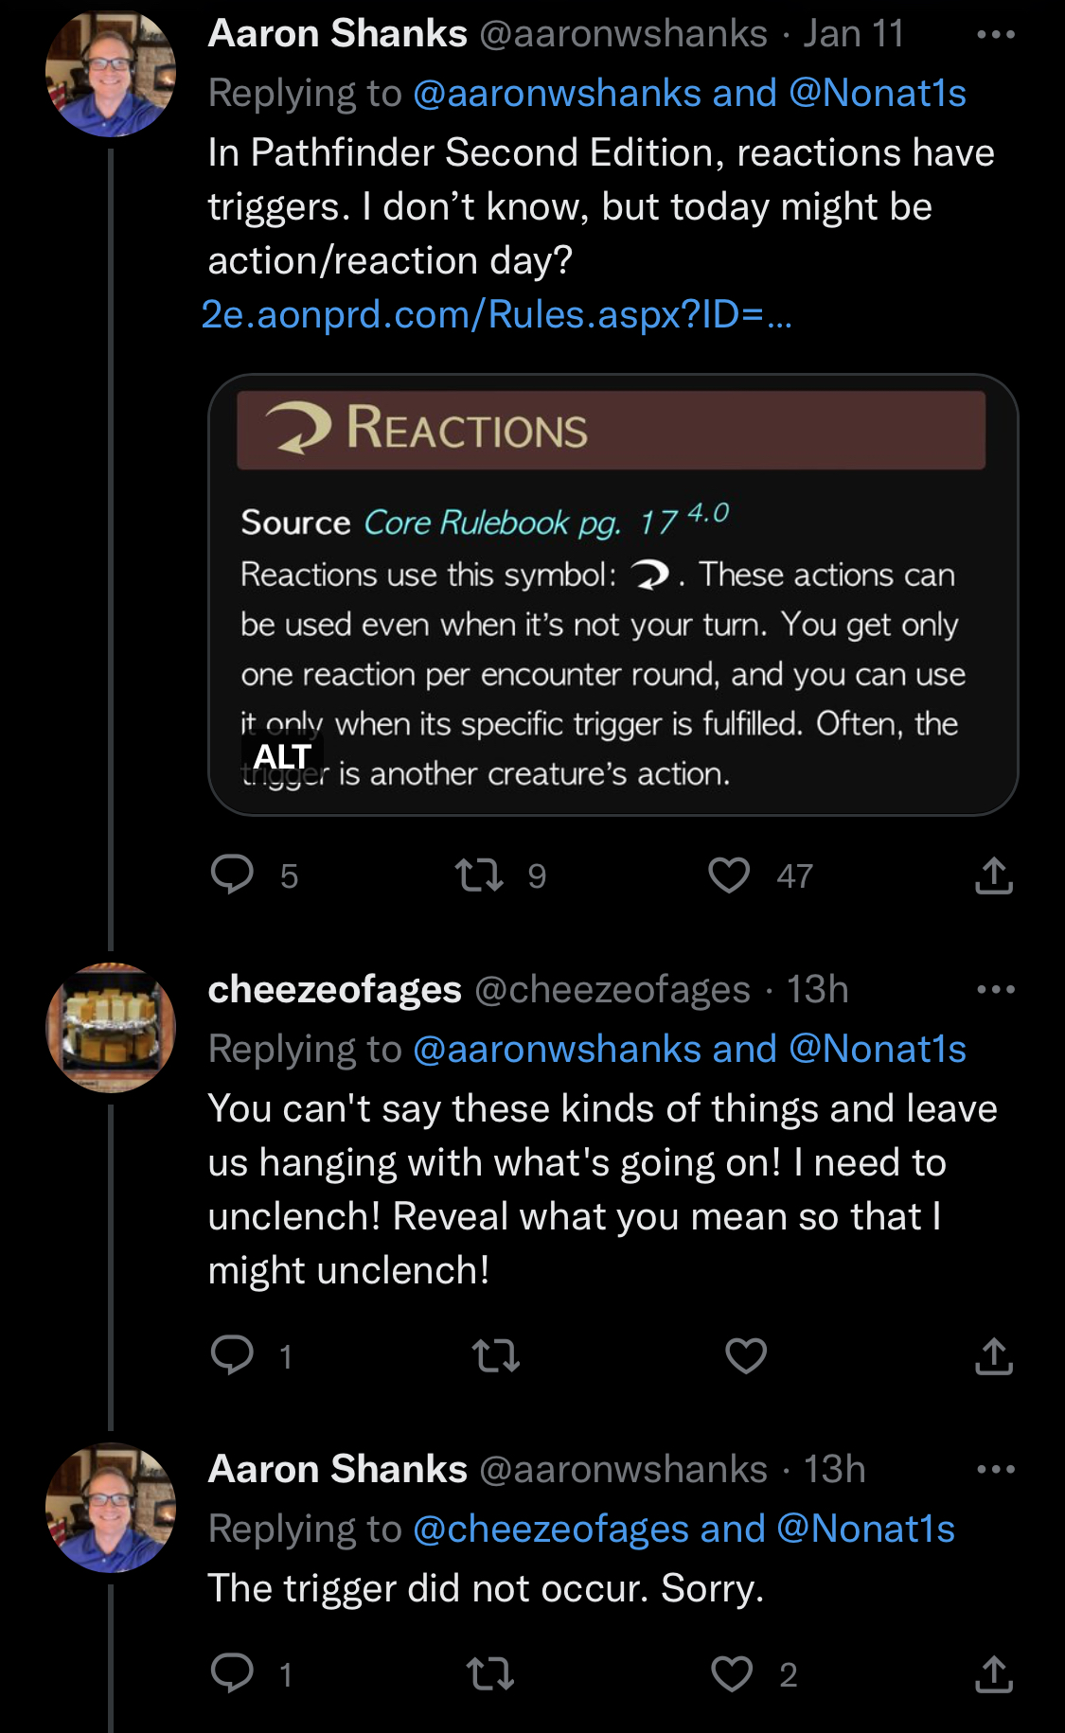Reply to cheezeofages' unclench tweet
The width and height of the screenshot is (1065, 1733).
(x=232, y=1354)
